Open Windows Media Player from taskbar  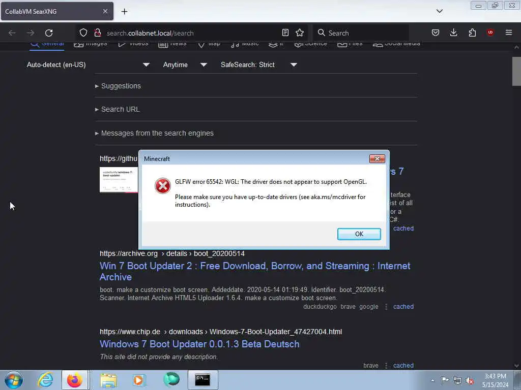(139, 380)
